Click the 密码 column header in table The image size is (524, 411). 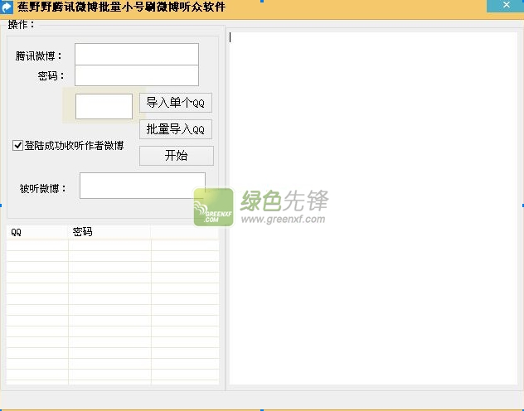pos(109,232)
